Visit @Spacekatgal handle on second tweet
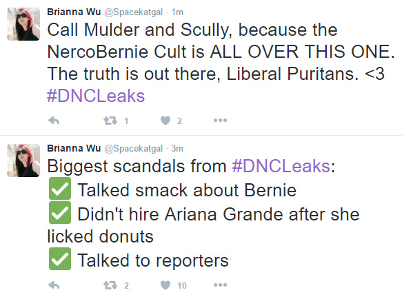 pos(133,148)
